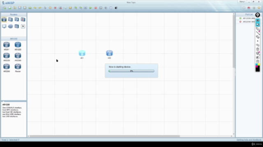Select the End Devices monitor category icon
The image size is (263, 147).
click(4, 26)
